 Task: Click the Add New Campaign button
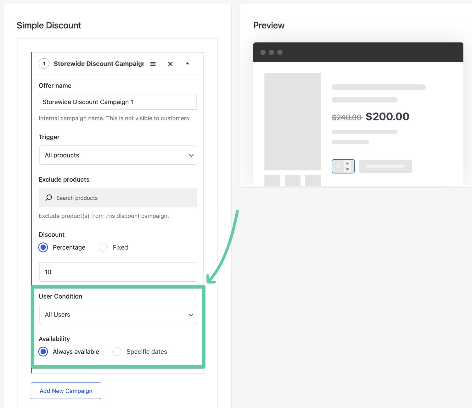[x=66, y=391]
